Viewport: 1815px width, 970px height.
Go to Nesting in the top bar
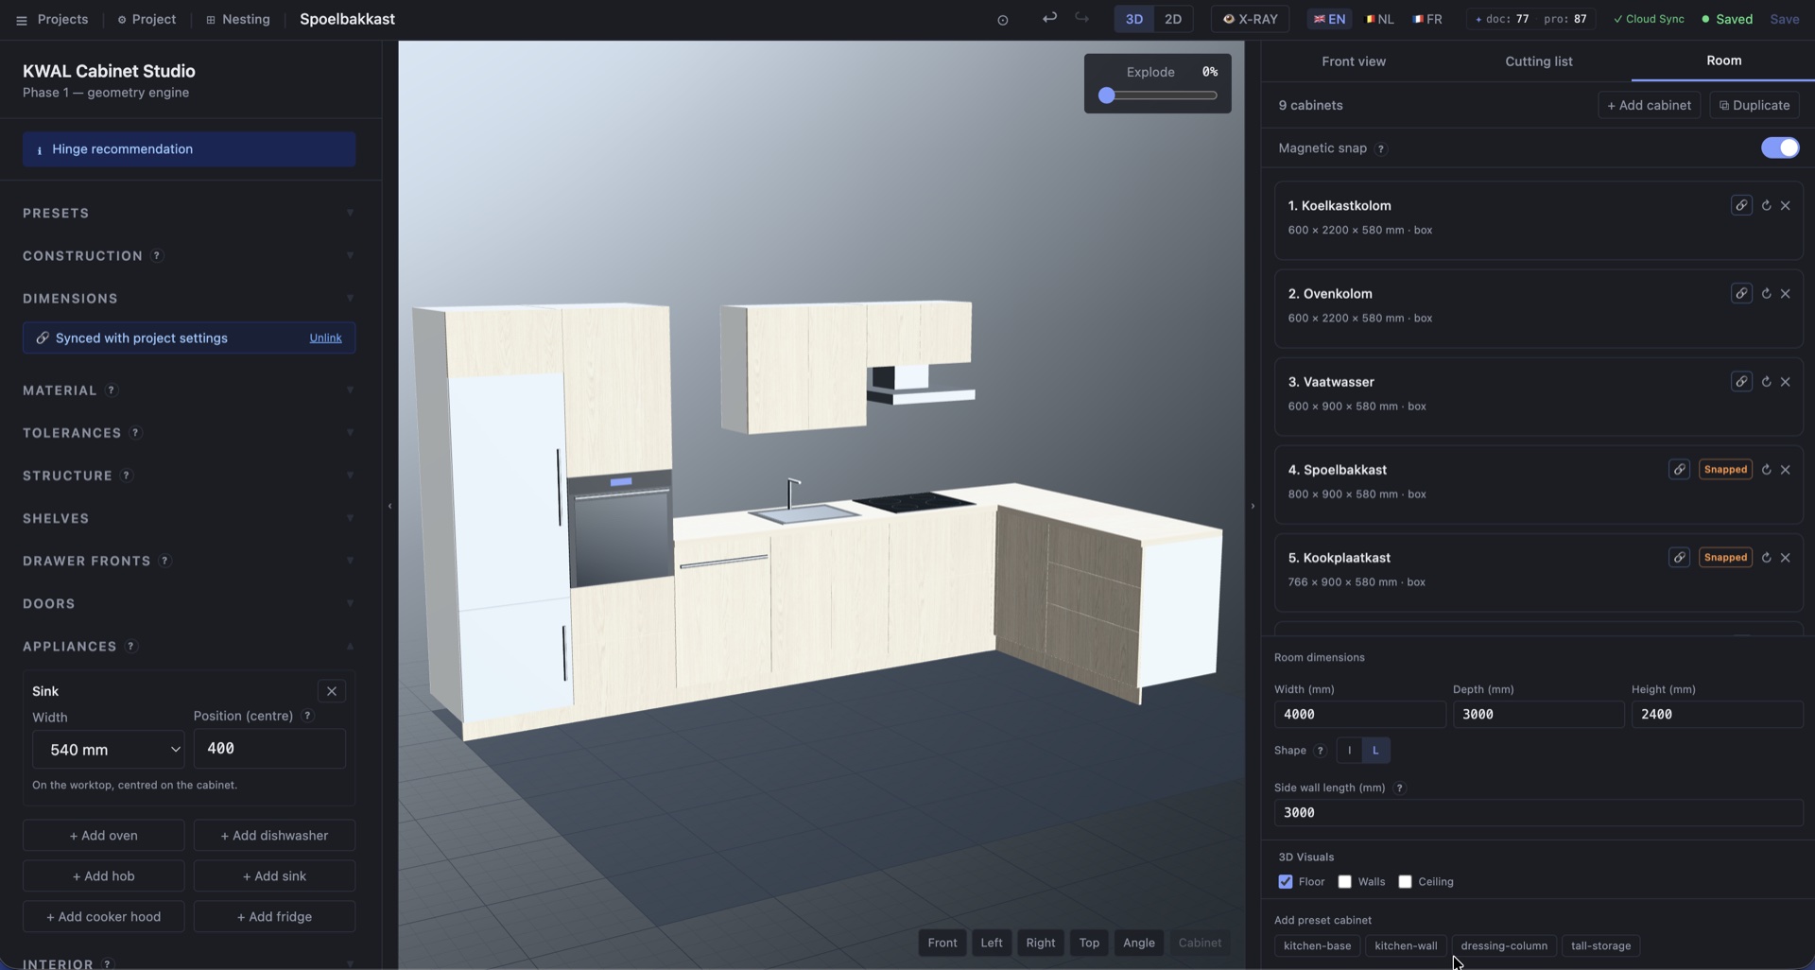[x=237, y=19]
